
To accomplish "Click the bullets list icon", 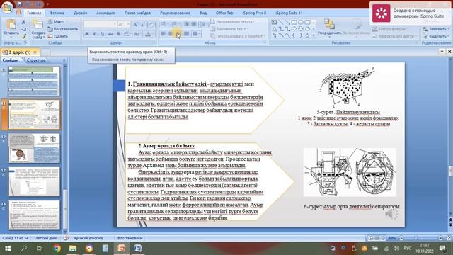I will tap(164, 24).
